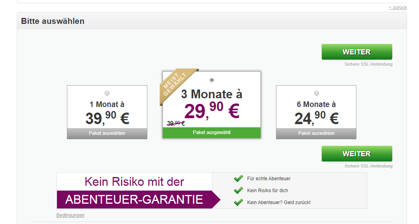419x224 pixels.
Task: Click the Meist Gewählt gold ribbon
Action: click(x=175, y=84)
